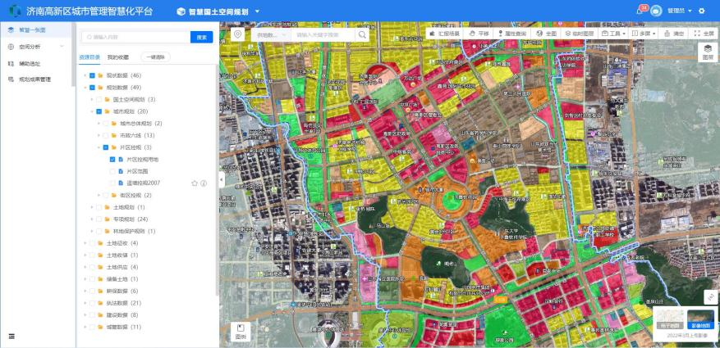Screen dimensions: 720x348
Task: Click the folder icon of 执法数据 (21)
Action: 100,303
